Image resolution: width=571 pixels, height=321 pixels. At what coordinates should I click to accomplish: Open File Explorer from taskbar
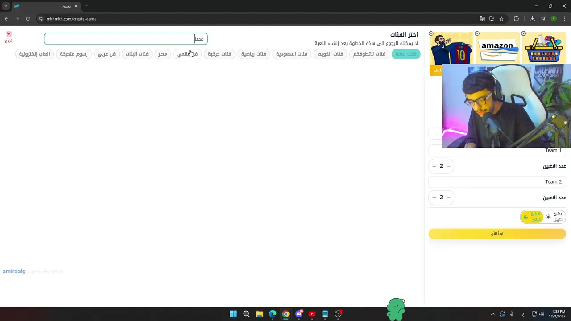(260, 314)
